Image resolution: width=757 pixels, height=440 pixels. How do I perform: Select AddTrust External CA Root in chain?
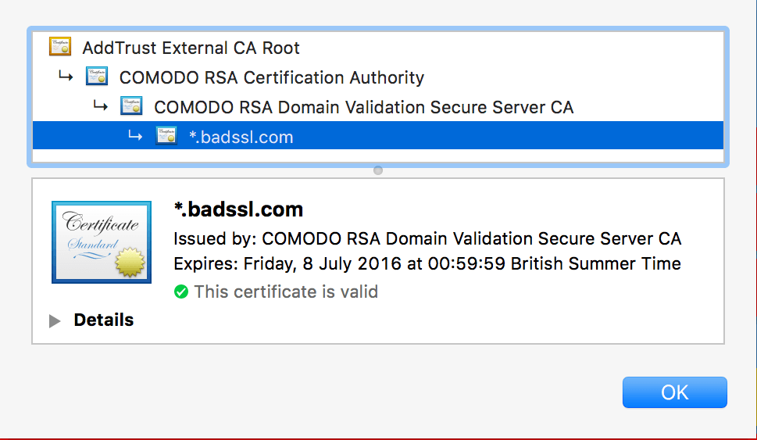click(191, 48)
